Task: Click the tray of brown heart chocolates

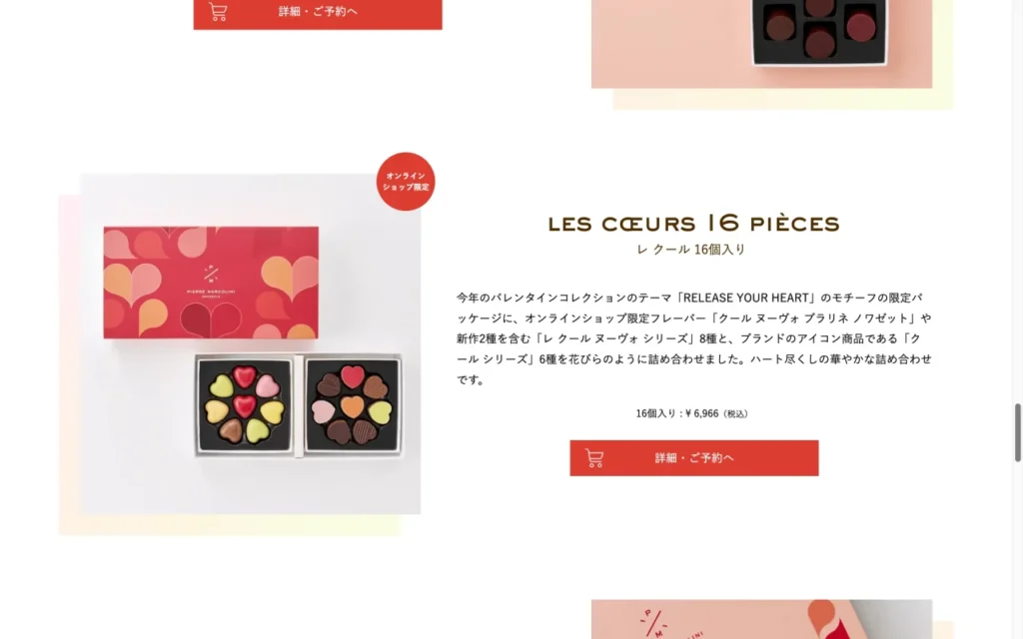Action: tap(353, 404)
